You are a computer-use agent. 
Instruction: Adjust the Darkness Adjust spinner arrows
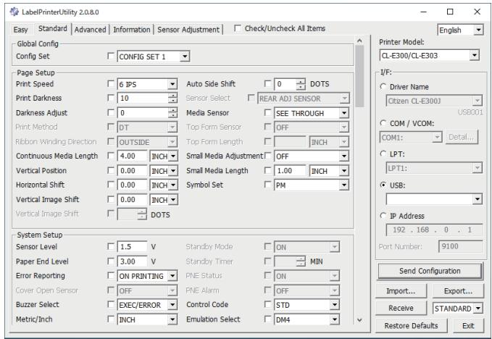(172, 112)
